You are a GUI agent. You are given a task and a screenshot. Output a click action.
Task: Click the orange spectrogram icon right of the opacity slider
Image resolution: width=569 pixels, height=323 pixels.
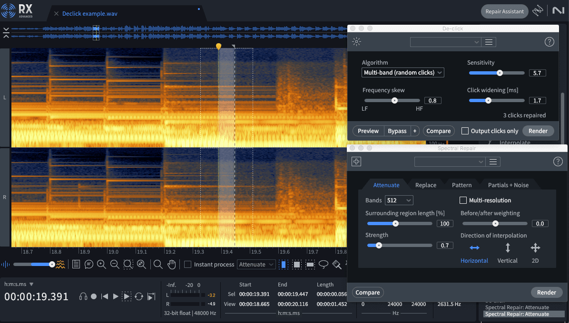[x=60, y=265]
